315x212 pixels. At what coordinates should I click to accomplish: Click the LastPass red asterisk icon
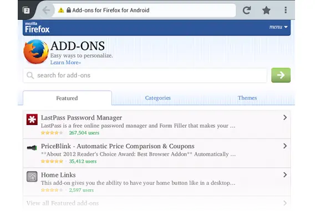[32, 120]
